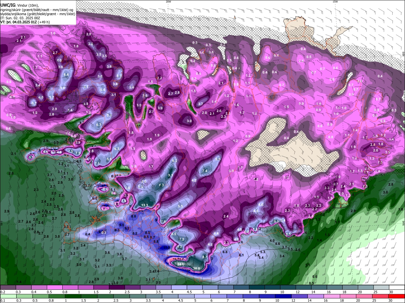Click the '18' label in the bottom legend row
The height and width of the screenshot is (303, 405).
pos(341,300)
